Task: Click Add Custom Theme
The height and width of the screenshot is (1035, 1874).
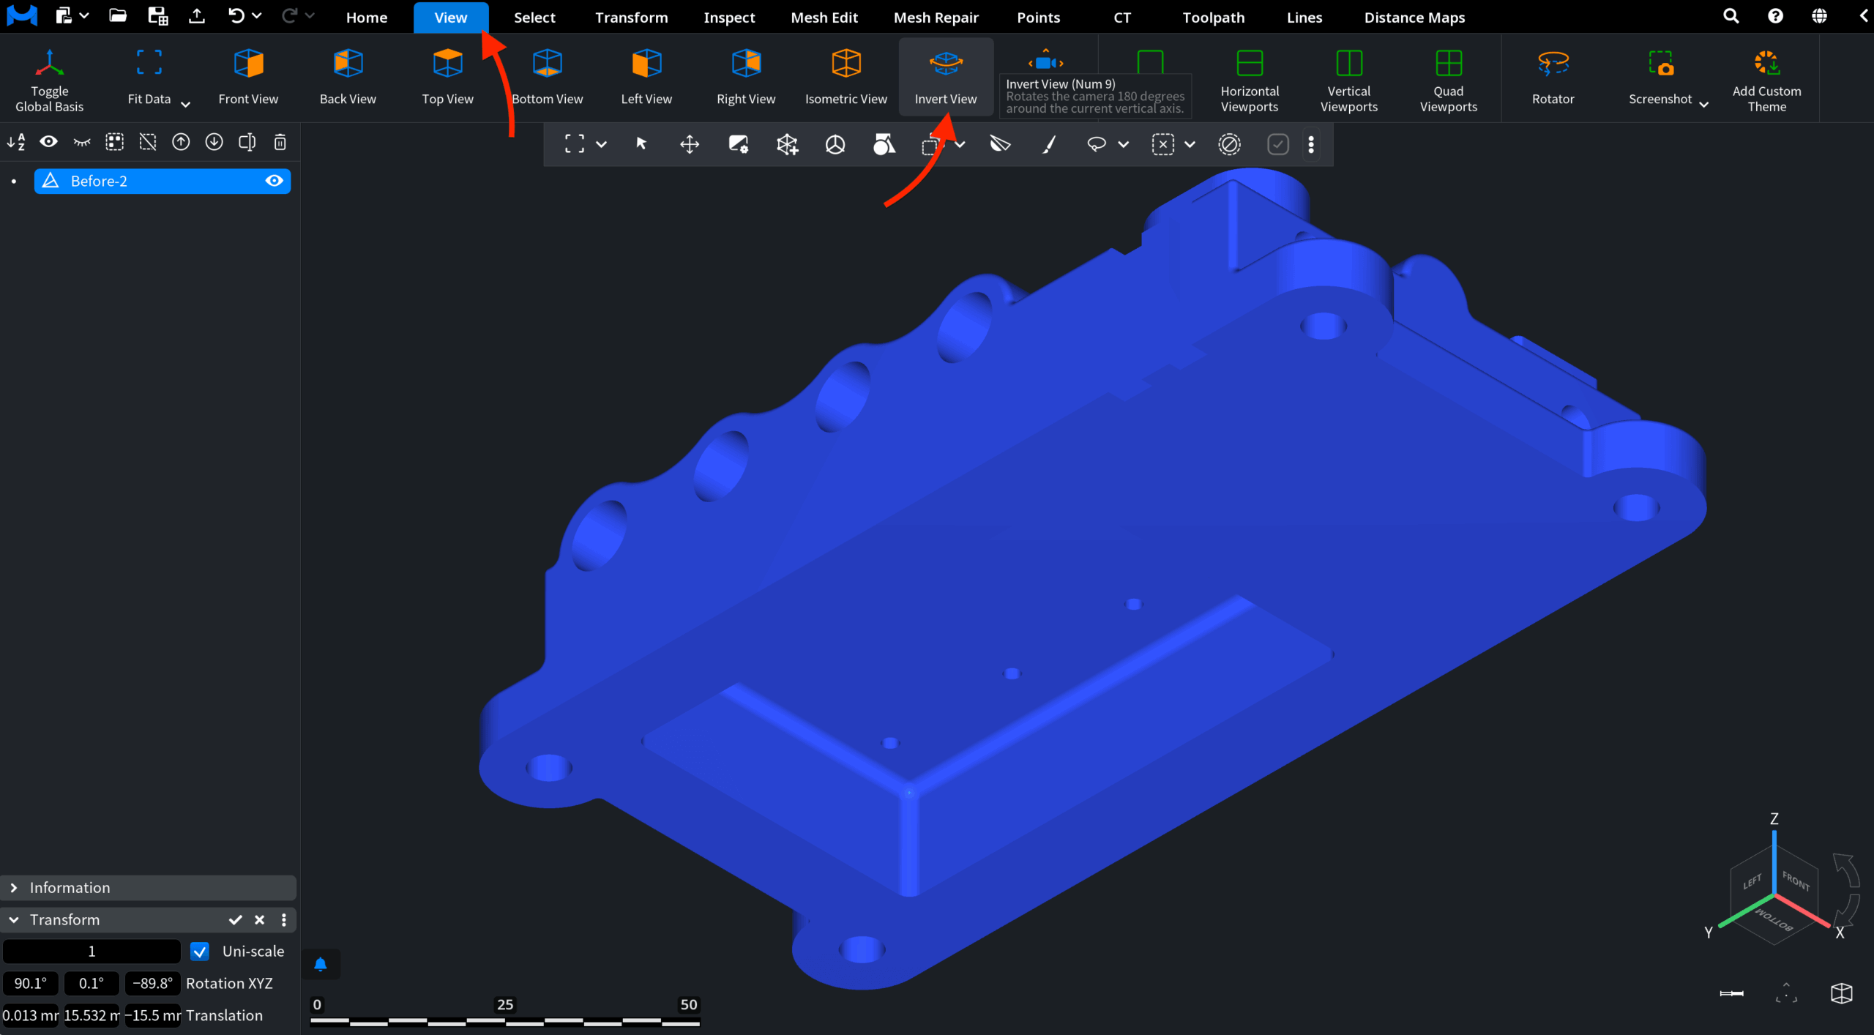Action: [1766, 79]
